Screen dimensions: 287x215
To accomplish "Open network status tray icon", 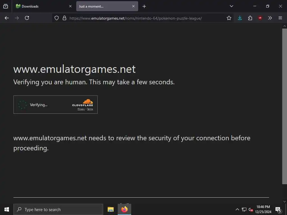I will point(244,209).
